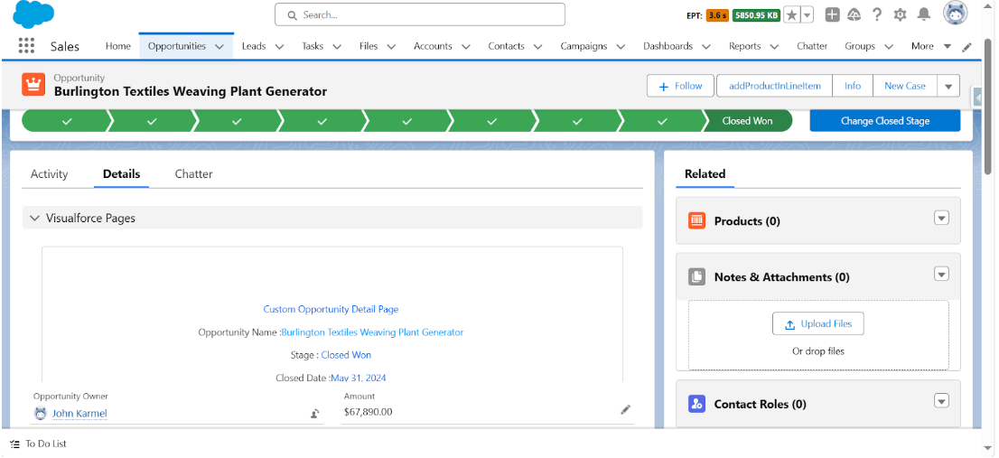
Task: Click John Karmel's owner avatar icon
Action: point(40,414)
